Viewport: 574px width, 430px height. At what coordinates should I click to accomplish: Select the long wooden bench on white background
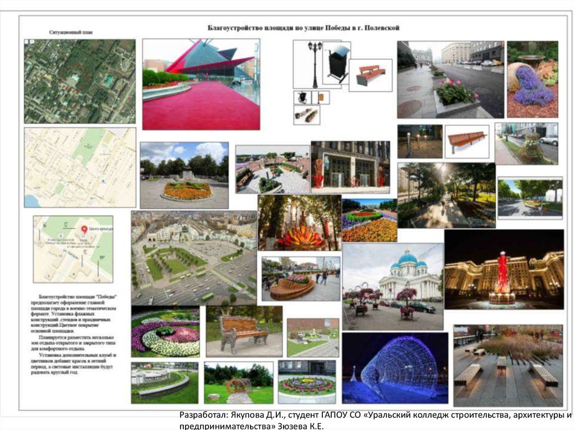(466, 141)
